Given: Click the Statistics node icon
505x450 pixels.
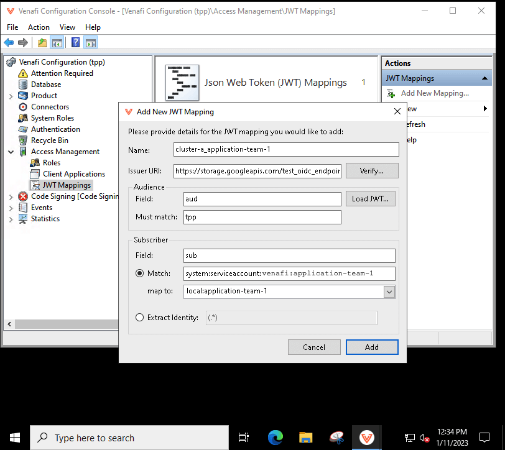Looking at the screenshot, I should click(x=23, y=219).
